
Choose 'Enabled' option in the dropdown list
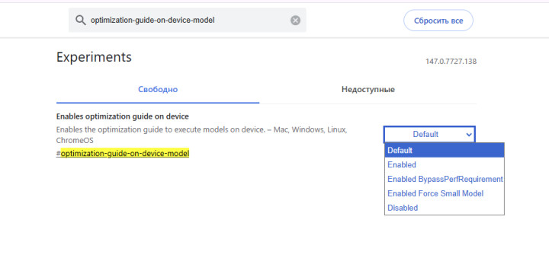tap(445, 164)
